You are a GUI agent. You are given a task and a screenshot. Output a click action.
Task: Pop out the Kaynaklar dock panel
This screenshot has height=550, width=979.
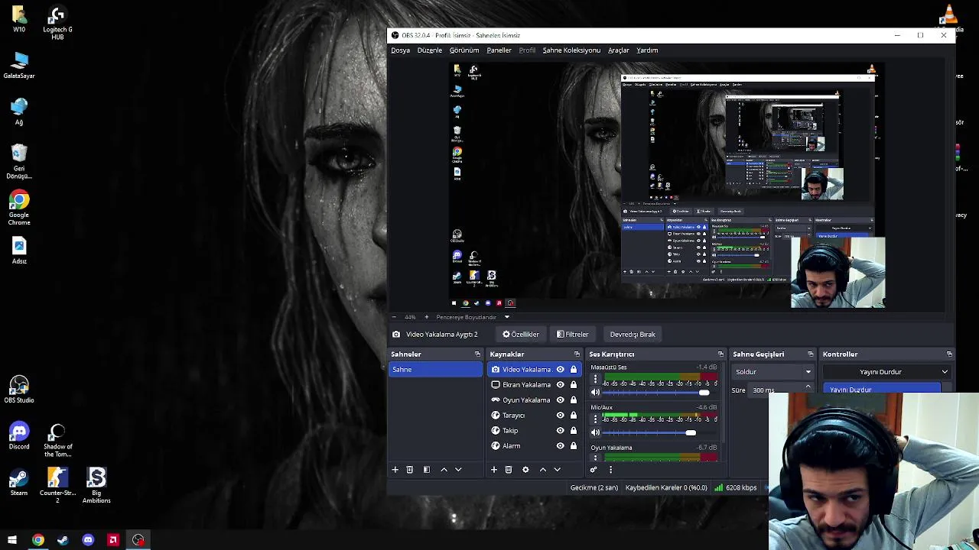(577, 354)
